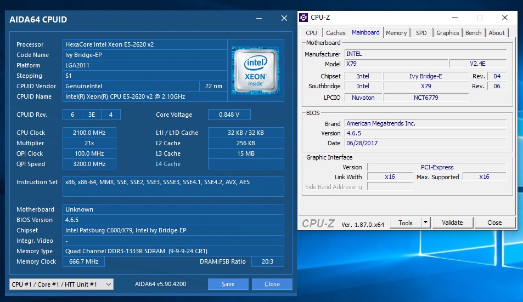The width and height of the screenshot is (523, 302).
Task: Open the CPU #1 / Core #1 selector dropdown
Action: (61, 284)
